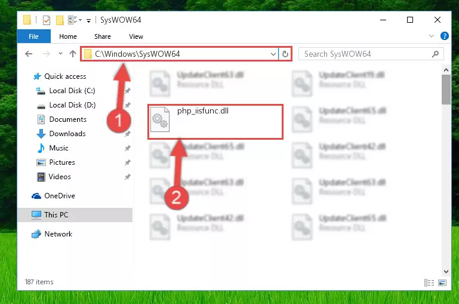
Task: Open the Music folder in the sidebar
Action: 58,148
